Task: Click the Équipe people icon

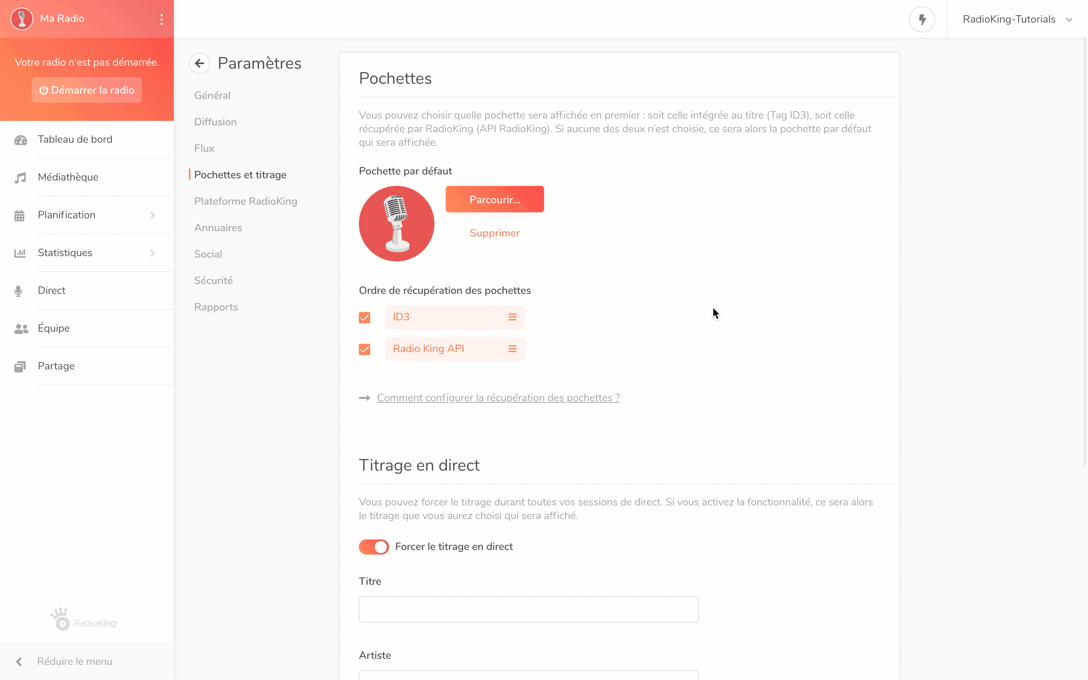Action: coord(21,329)
